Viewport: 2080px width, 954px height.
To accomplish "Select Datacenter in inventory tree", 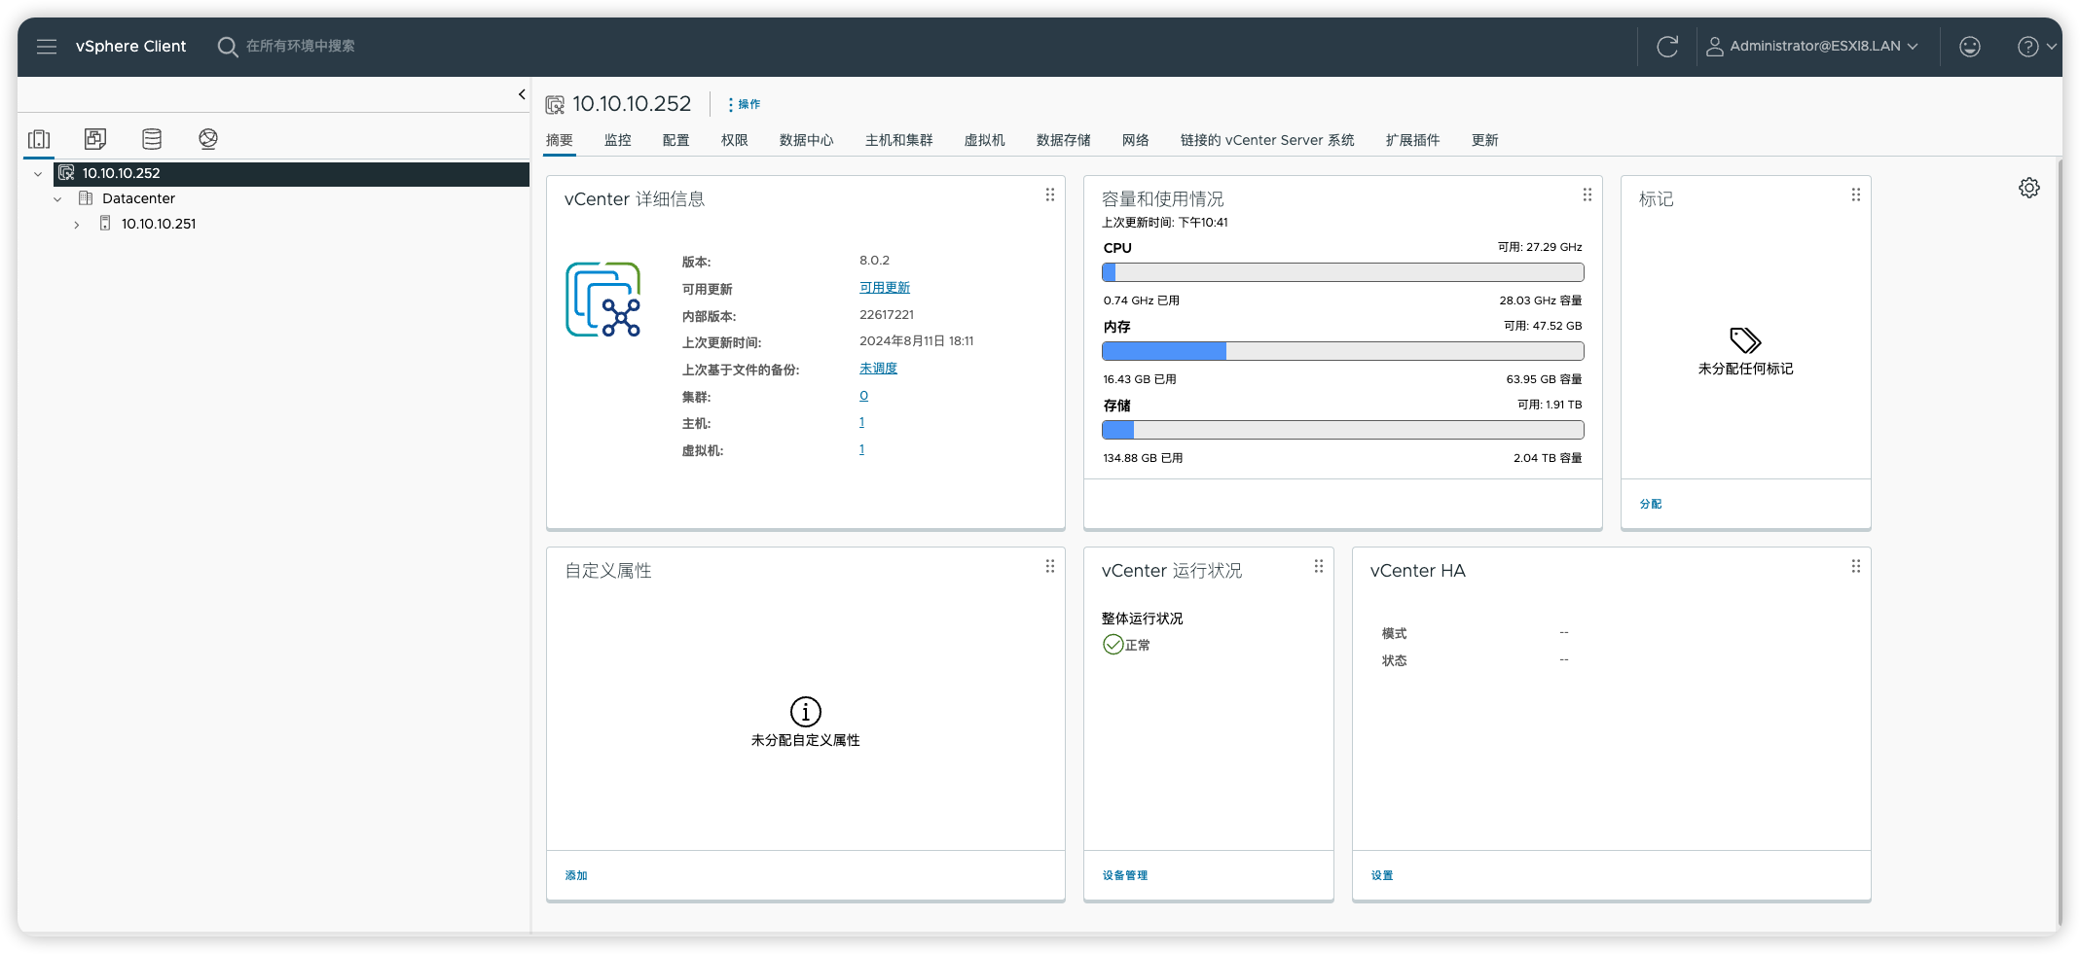I will 138,198.
